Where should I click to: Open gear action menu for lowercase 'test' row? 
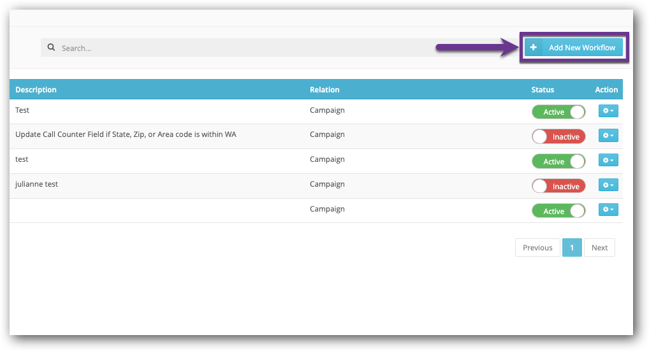pyautogui.click(x=608, y=161)
